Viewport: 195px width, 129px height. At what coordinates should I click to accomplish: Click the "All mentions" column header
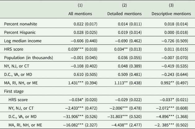pyautogui.click(x=81, y=14)
